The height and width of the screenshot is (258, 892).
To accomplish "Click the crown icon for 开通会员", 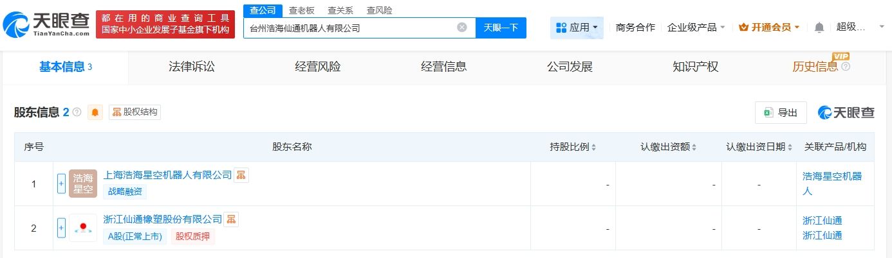I will (x=744, y=28).
